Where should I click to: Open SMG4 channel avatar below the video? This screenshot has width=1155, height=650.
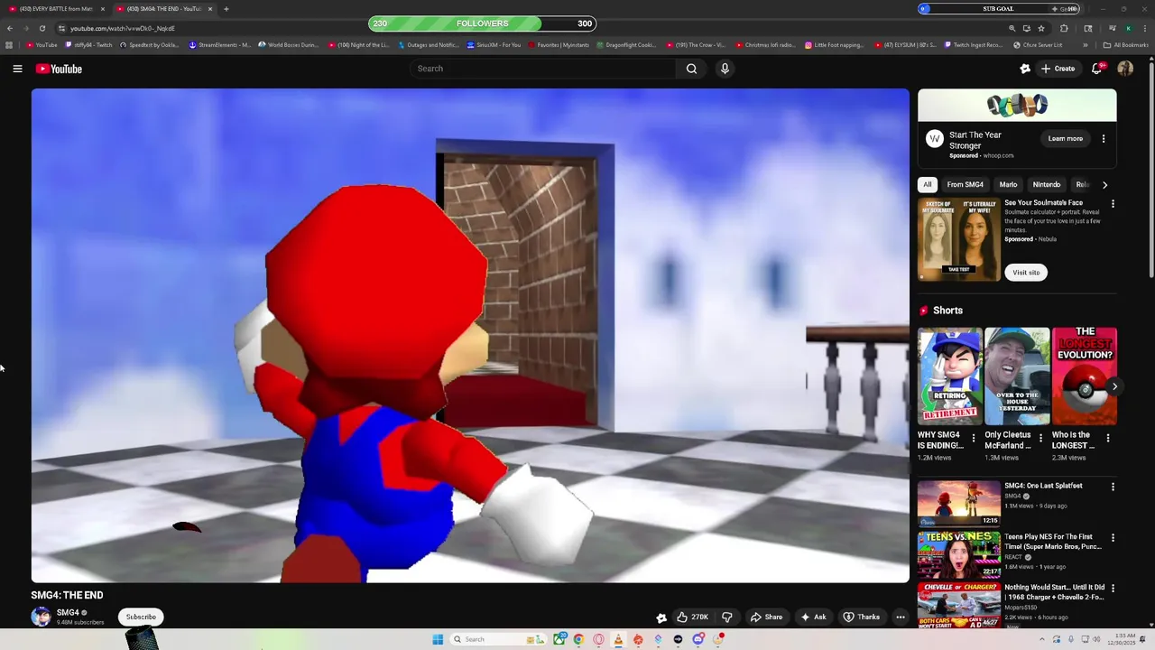coord(41,617)
